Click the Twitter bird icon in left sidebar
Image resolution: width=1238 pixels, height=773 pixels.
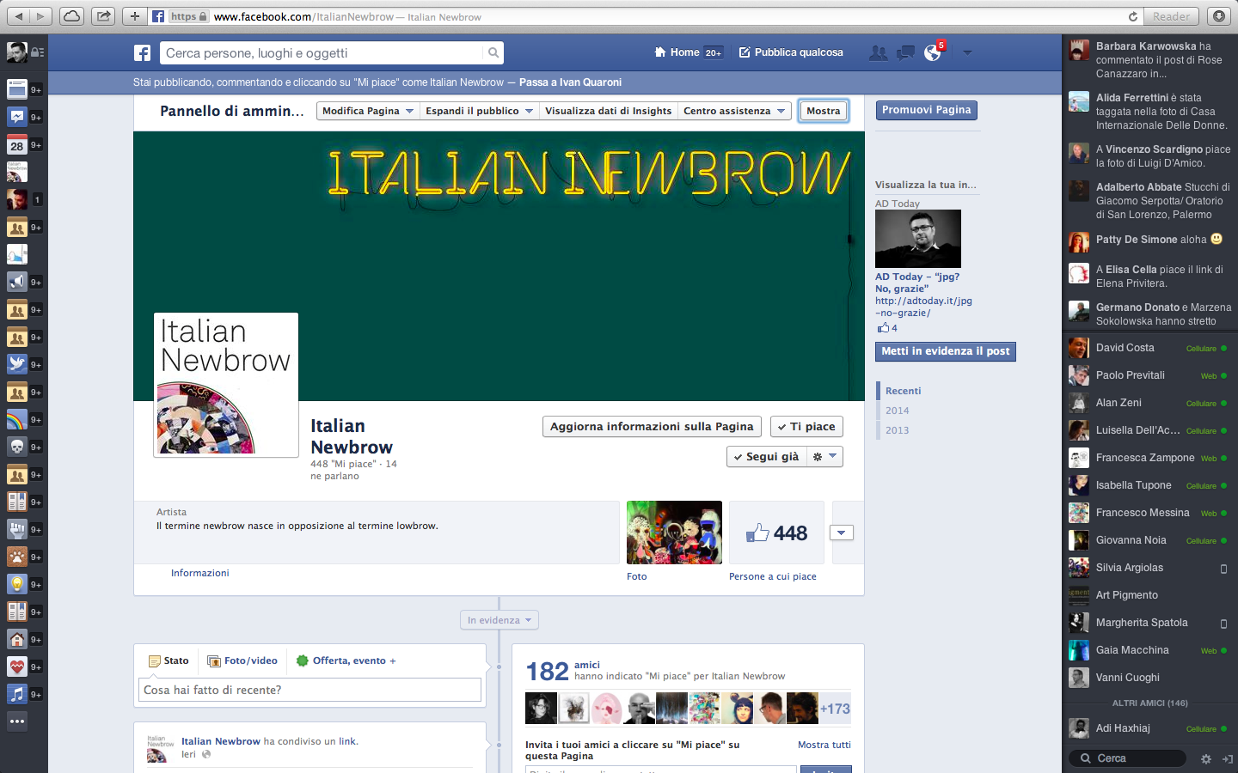click(17, 364)
